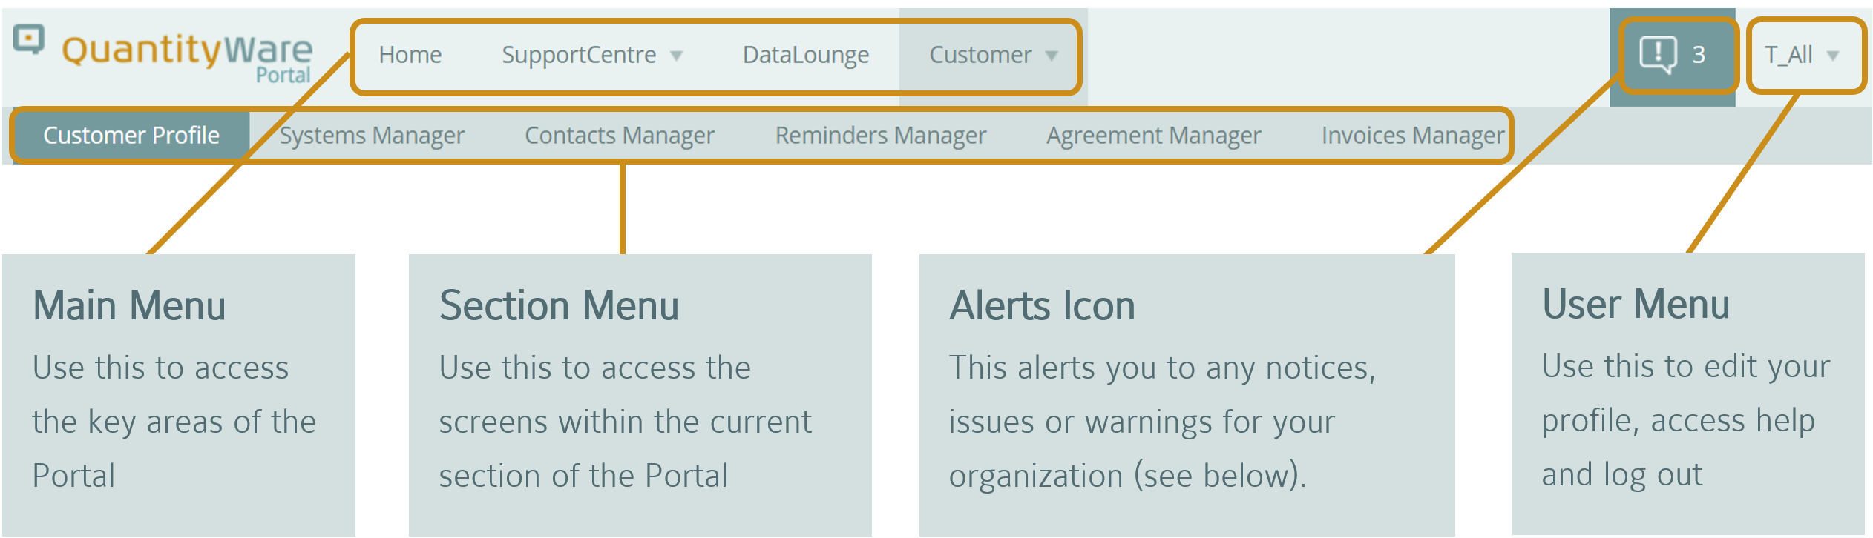Go to the Home menu item
Image resolution: width=1873 pixels, height=538 pixels.
[410, 55]
